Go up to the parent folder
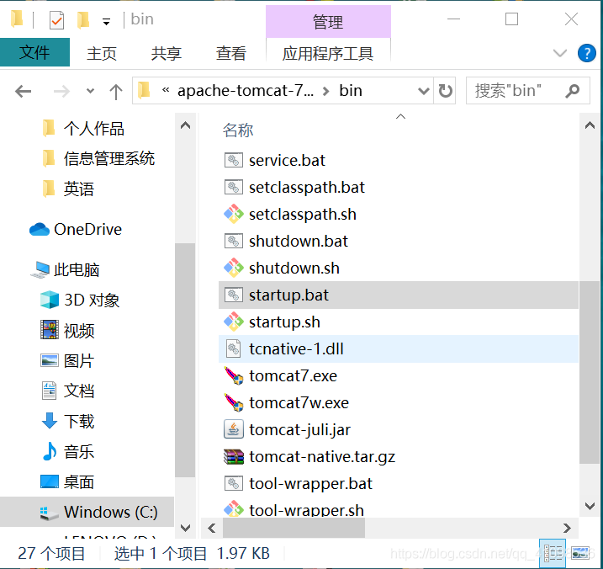Viewport: 603px width, 569px height. (116, 92)
